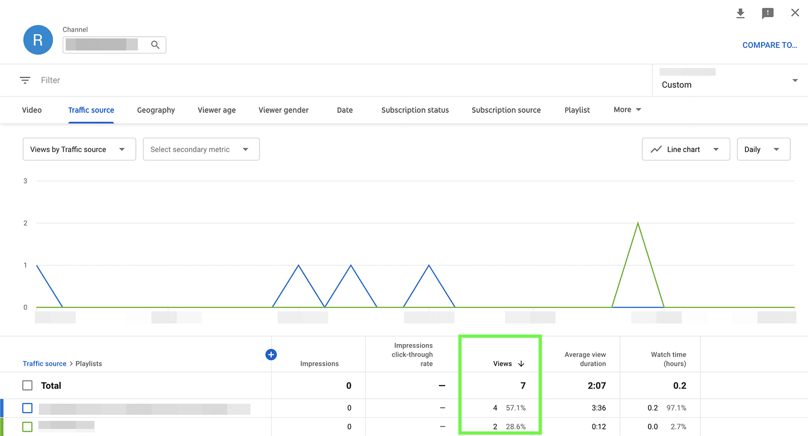Click the R channel avatar
This screenshot has width=808, height=436.
pyautogui.click(x=38, y=40)
